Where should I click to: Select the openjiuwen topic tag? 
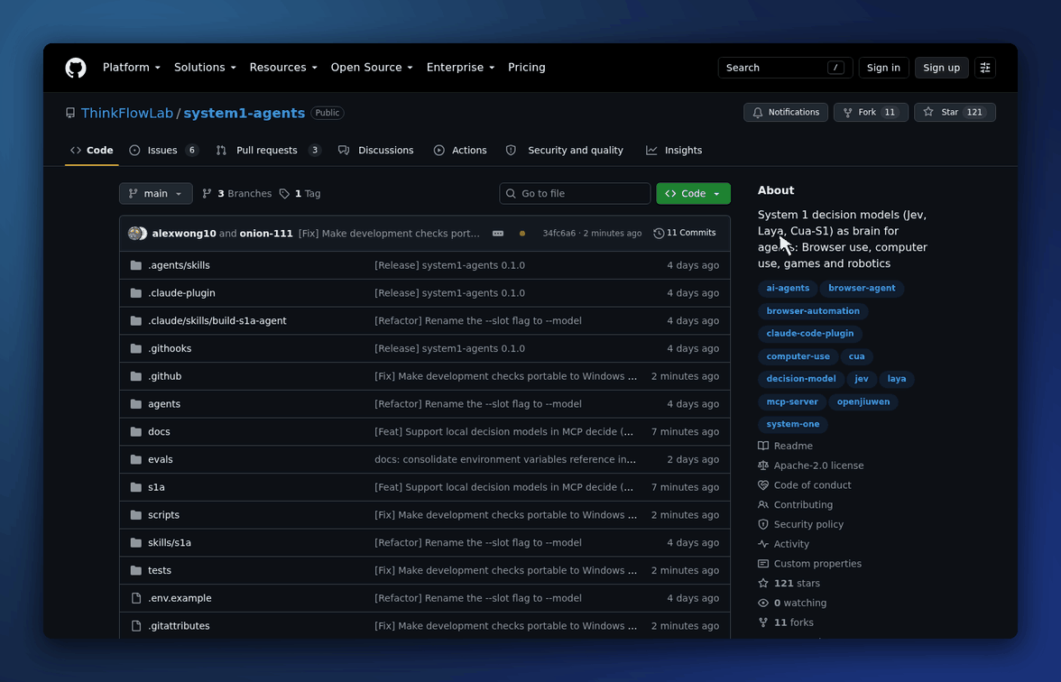(863, 402)
